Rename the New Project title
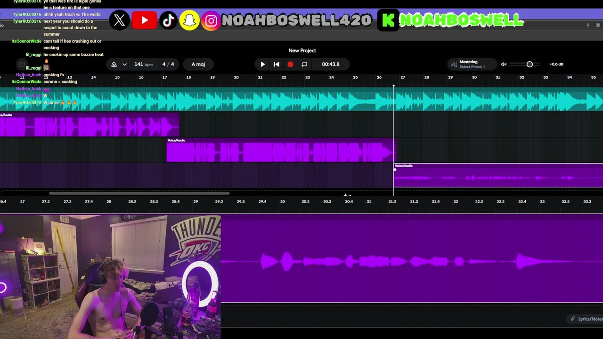 302,50
